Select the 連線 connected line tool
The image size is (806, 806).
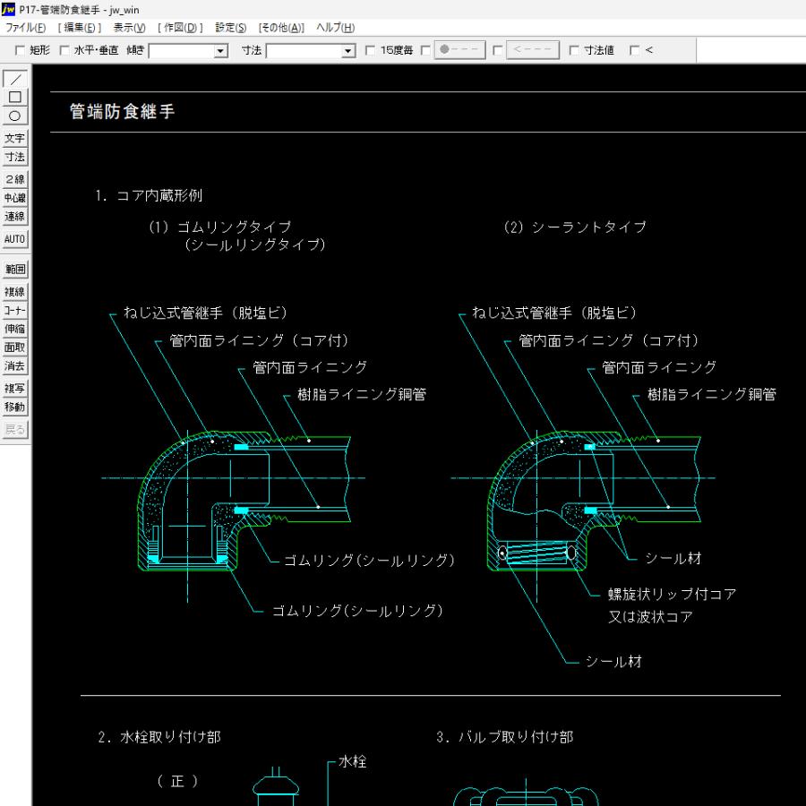coord(15,216)
